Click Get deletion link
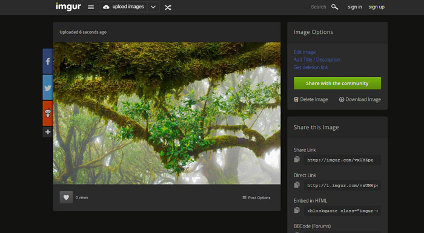This screenshot has height=233, width=424. click(x=311, y=67)
